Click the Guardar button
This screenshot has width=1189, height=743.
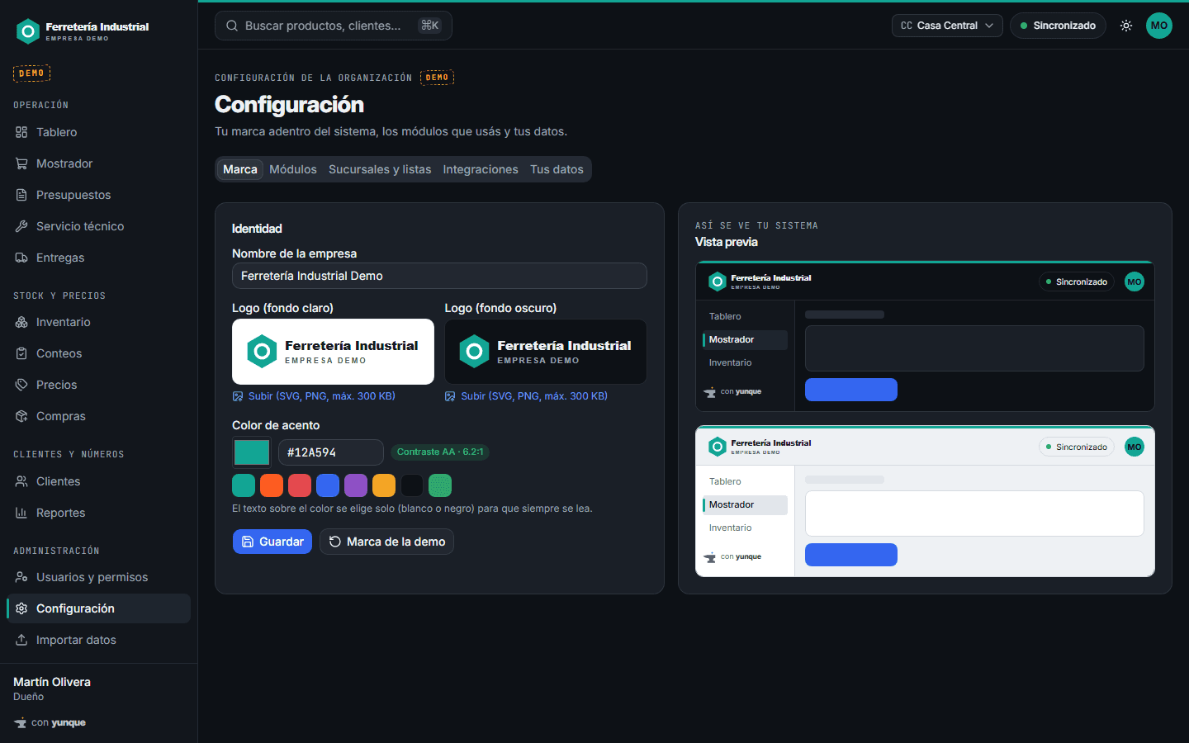coord(272,542)
